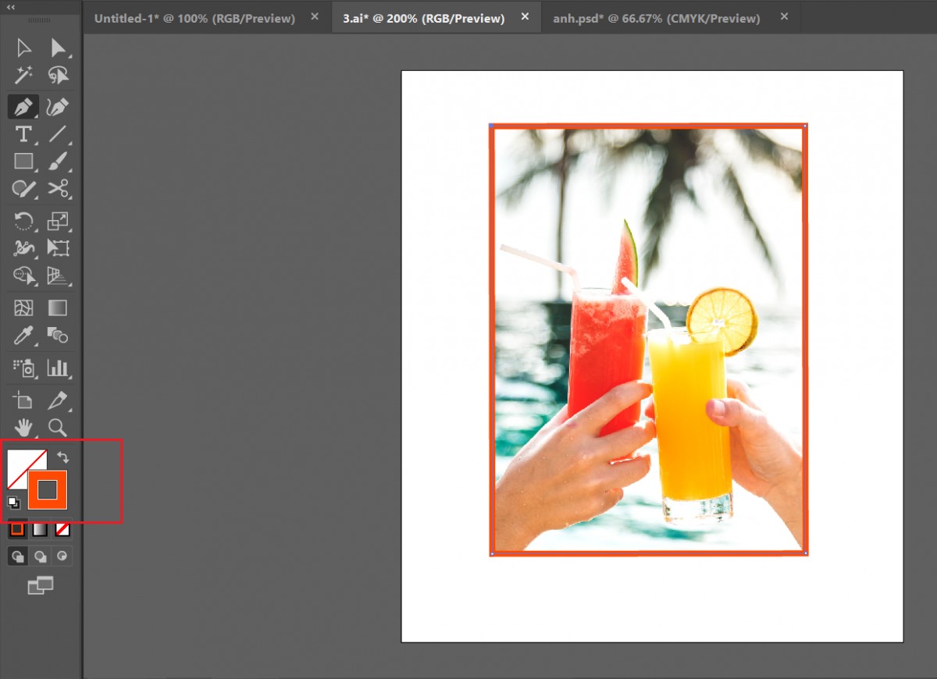937x679 pixels.
Task: Activate the Hand tool
Action: pyautogui.click(x=23, y=427)
